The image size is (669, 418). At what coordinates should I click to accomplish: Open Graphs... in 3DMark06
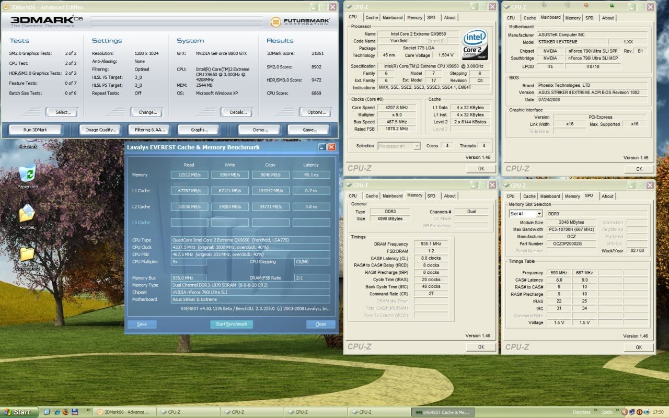click(x=199, y=130)
